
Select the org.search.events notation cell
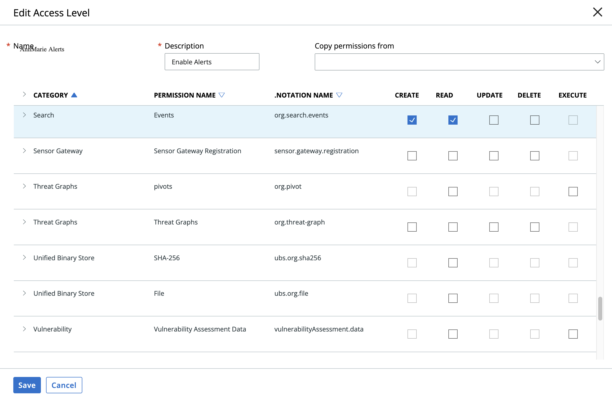(x=301, y=115)
